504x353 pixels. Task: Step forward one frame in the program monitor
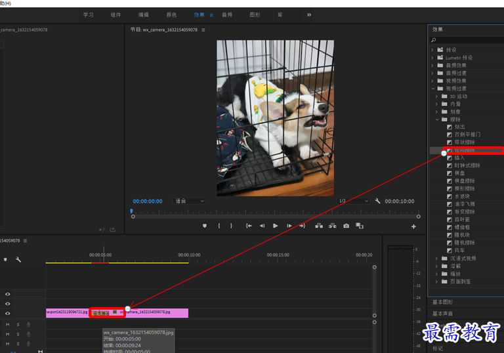pyautogui.click(x=289, y=226)
